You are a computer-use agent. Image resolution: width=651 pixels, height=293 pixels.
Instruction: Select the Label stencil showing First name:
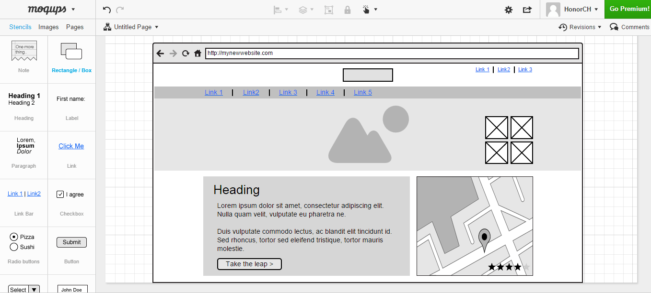(x=71, y=99)
